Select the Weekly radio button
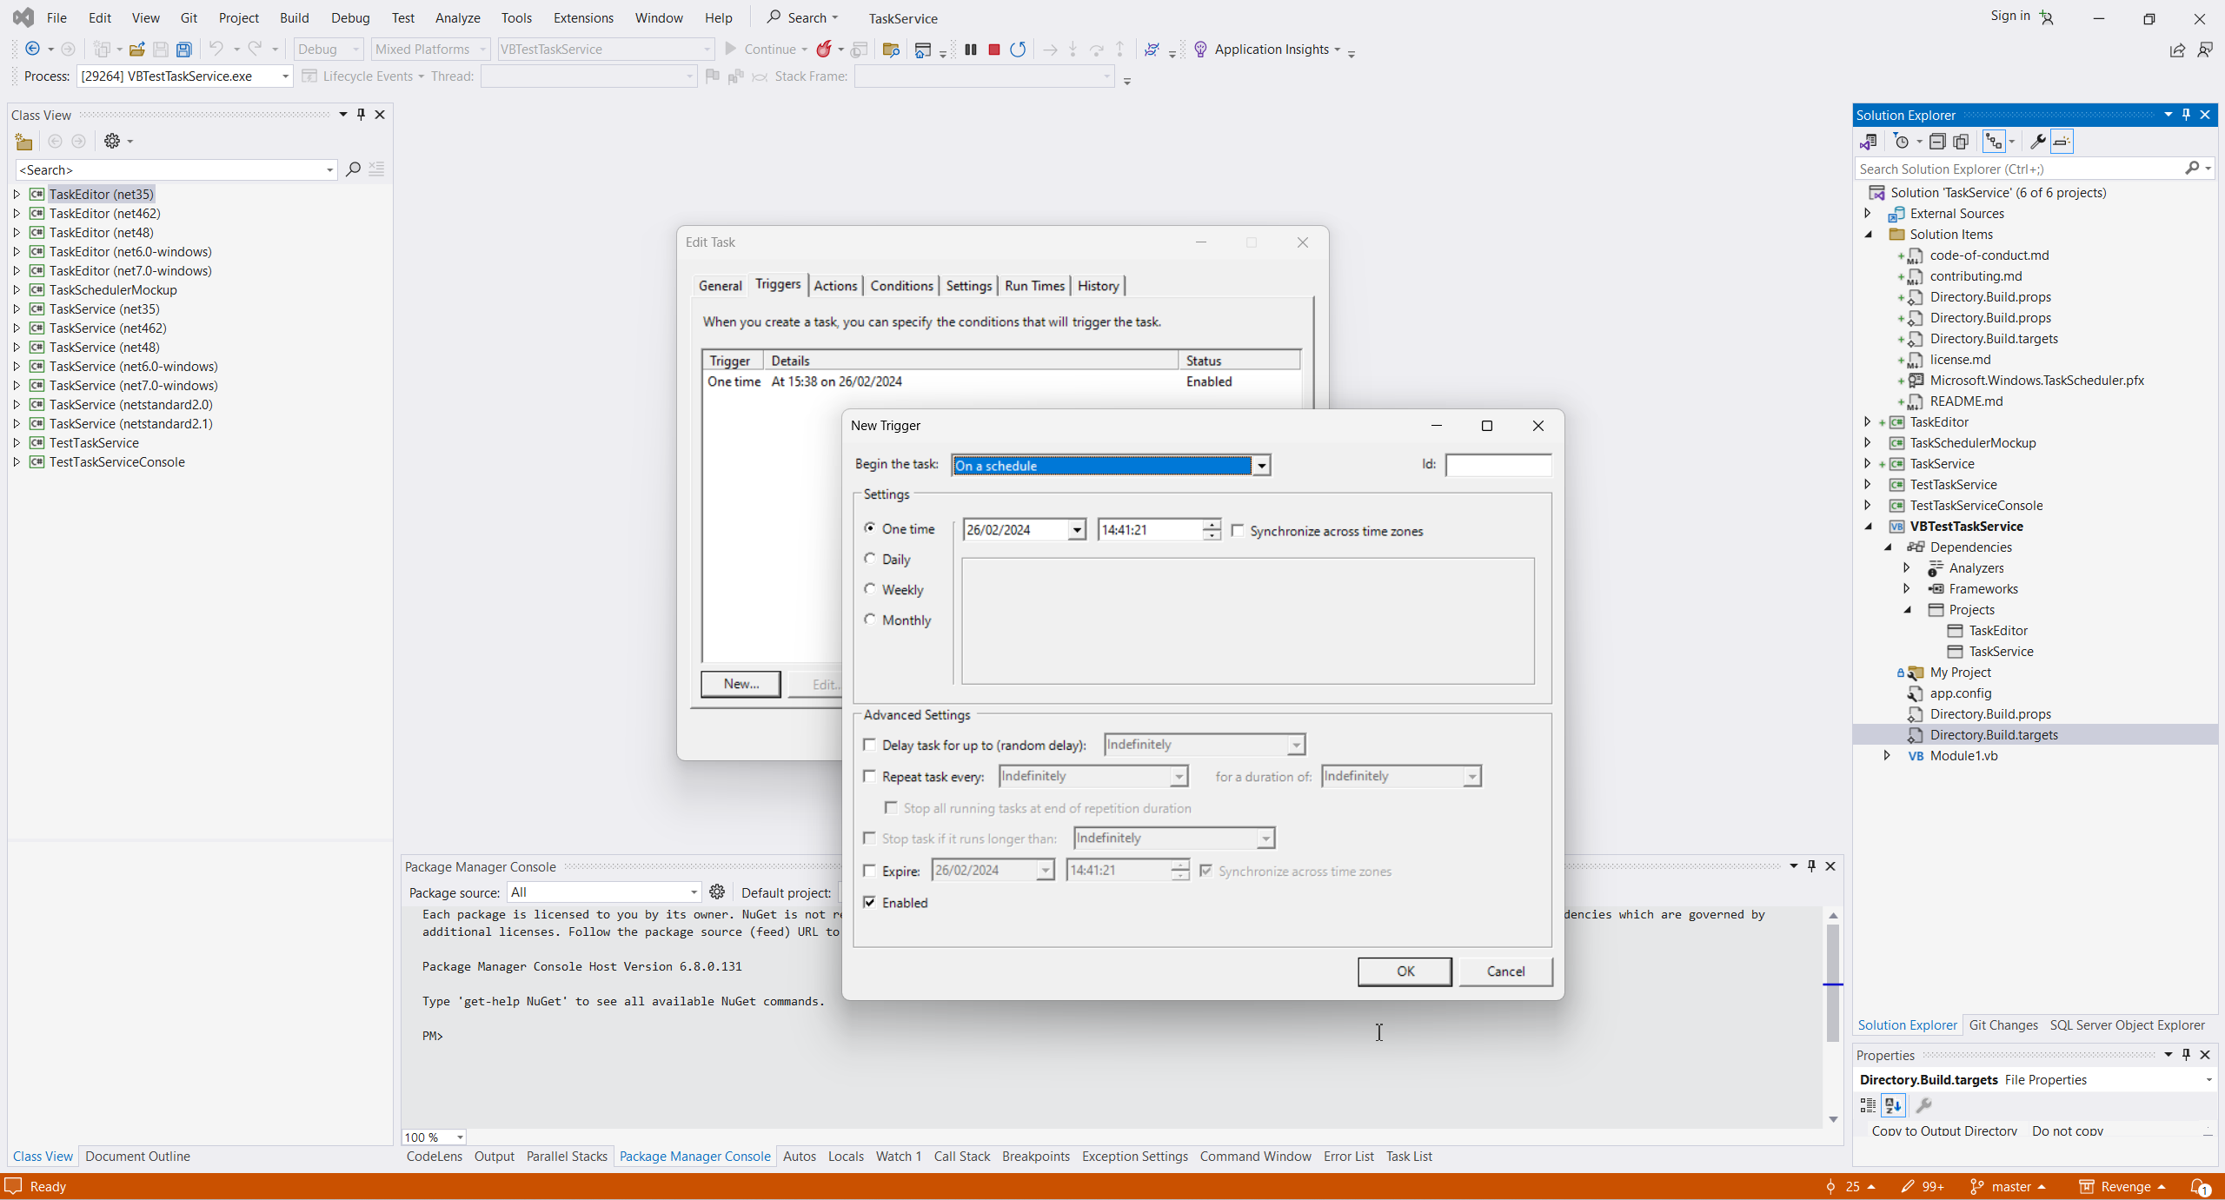Image resolution: width=2225 pixels, height=1200 pixels. click(870, 589)
